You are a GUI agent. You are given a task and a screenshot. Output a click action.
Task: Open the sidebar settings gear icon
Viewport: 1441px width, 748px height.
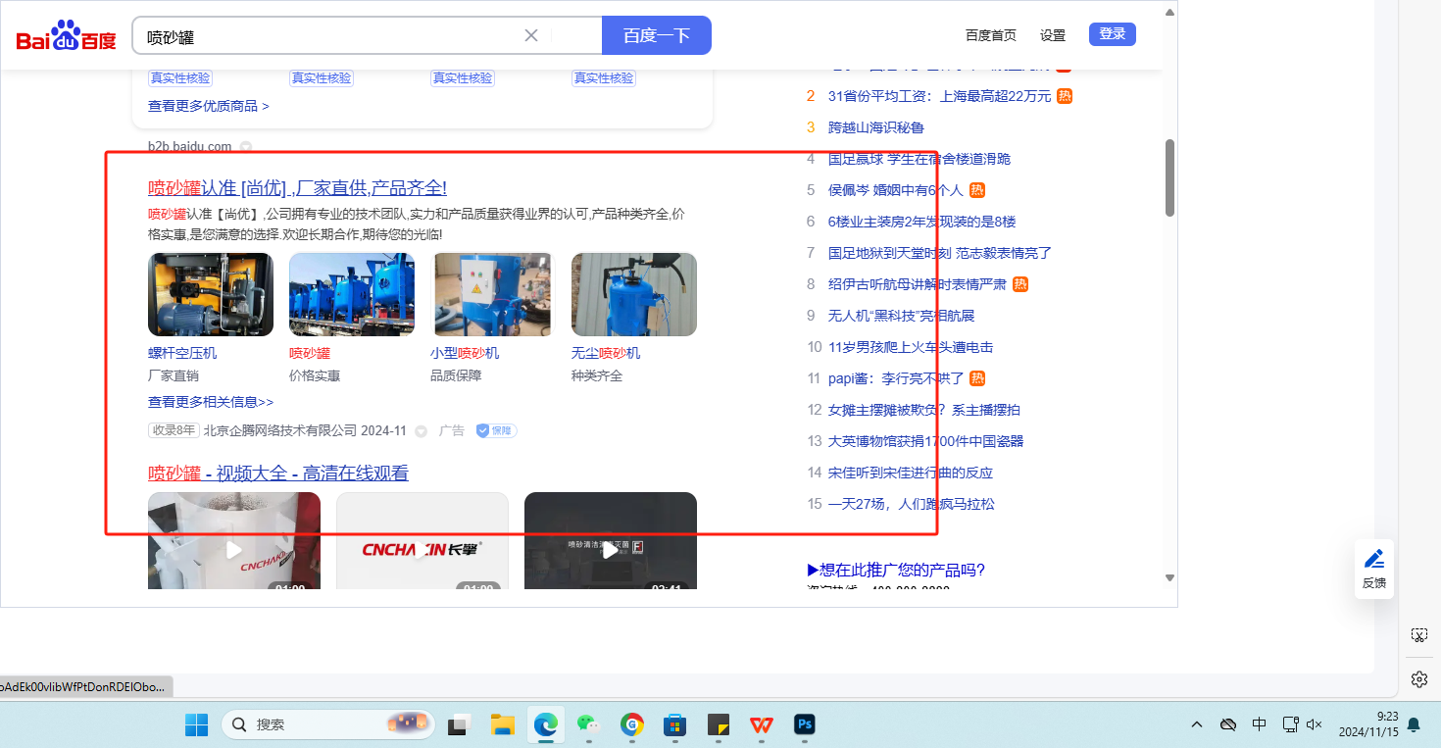(1418, 678)
